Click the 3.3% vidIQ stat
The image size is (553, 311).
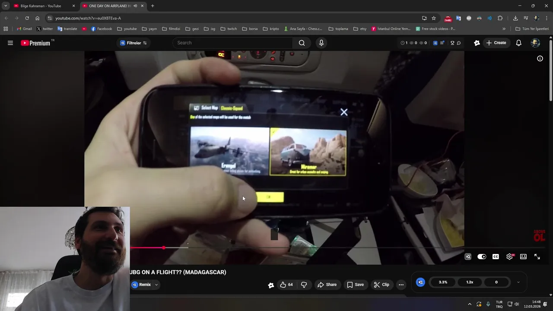[x=443, y=282]
